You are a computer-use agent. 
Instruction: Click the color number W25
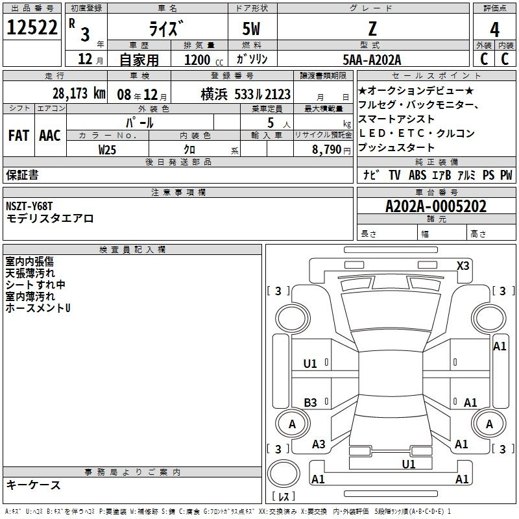(108, 149)
